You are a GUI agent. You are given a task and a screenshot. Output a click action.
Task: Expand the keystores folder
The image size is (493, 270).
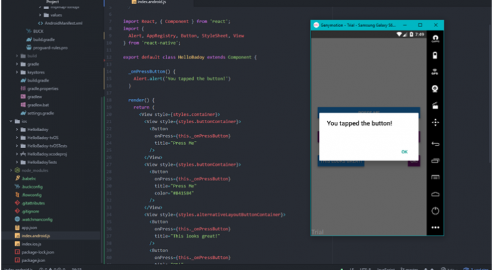point(37,72)
